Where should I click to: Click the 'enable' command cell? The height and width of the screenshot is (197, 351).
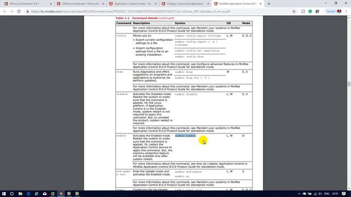(121, 136)
